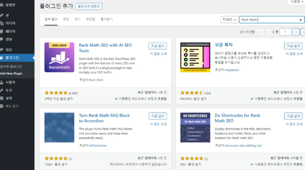Install Rank Math SEO with 지금 설치

point(157,46)
